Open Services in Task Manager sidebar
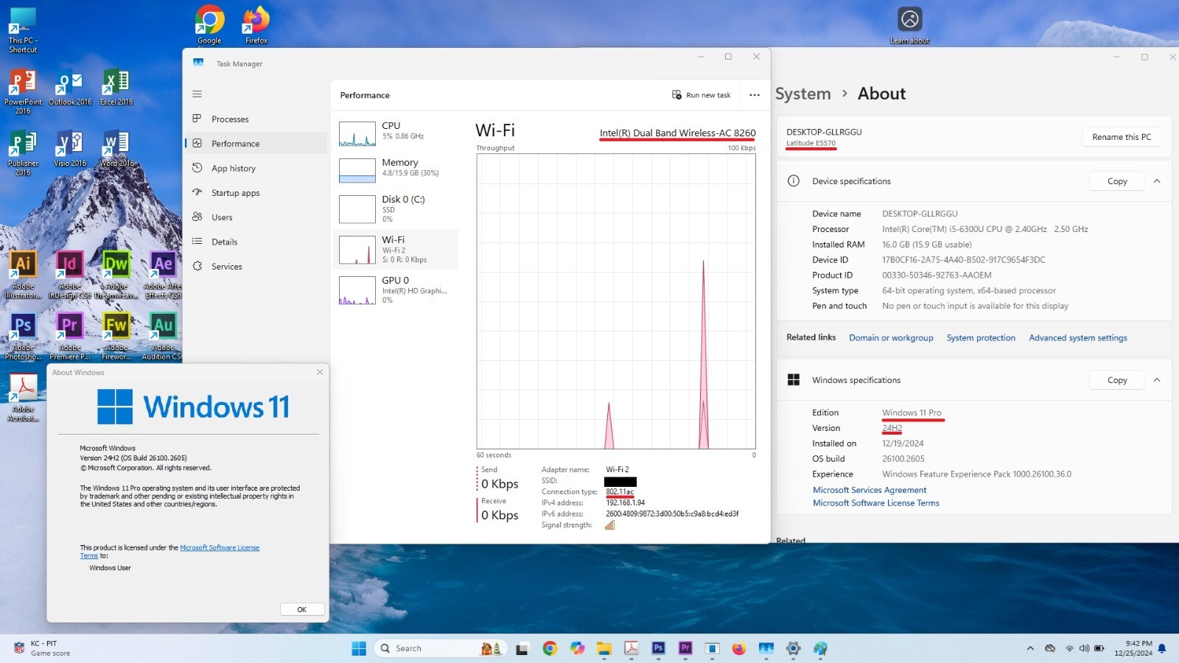Screen dimensions: 1179x663 (256, 267)
